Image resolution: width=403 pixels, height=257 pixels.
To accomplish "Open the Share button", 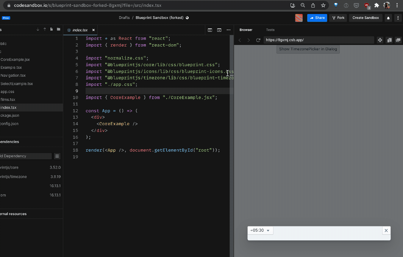I will tap(317, 18).
